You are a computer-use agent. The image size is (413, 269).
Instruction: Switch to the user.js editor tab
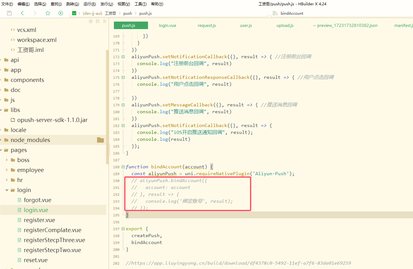tap(246, 26)
